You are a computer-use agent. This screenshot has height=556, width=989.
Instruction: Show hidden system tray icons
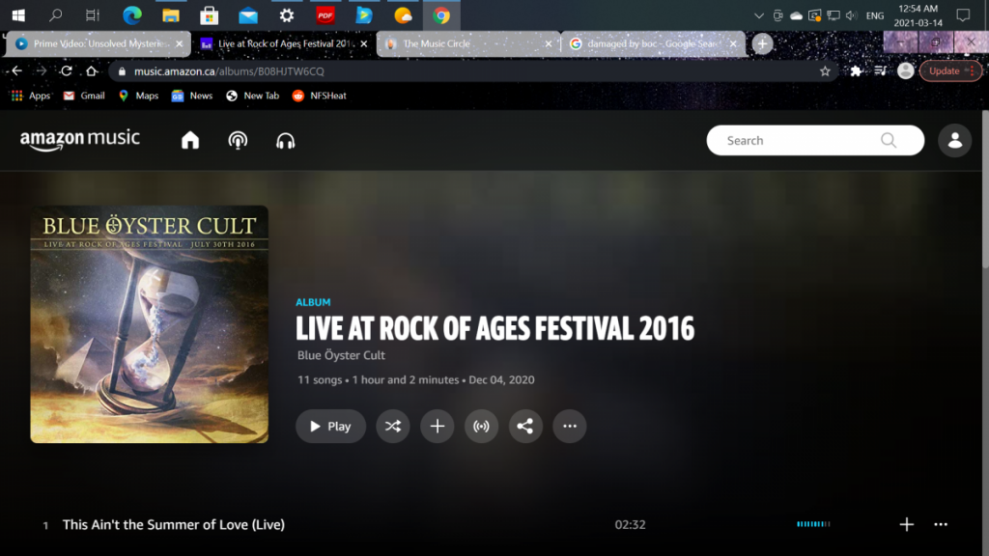tap(759, 15)
